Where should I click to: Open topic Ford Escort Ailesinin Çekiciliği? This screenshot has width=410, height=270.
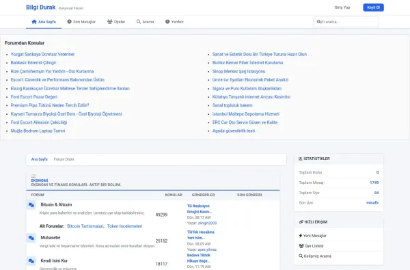[x=39, y=122]
